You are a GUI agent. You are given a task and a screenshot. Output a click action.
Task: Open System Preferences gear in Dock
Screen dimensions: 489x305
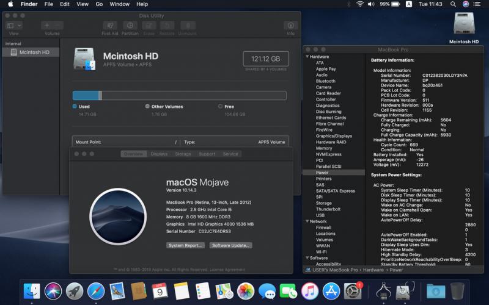[353, 292]
